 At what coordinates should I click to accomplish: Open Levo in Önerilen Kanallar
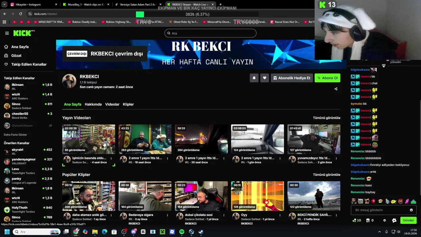pos(28,171)
